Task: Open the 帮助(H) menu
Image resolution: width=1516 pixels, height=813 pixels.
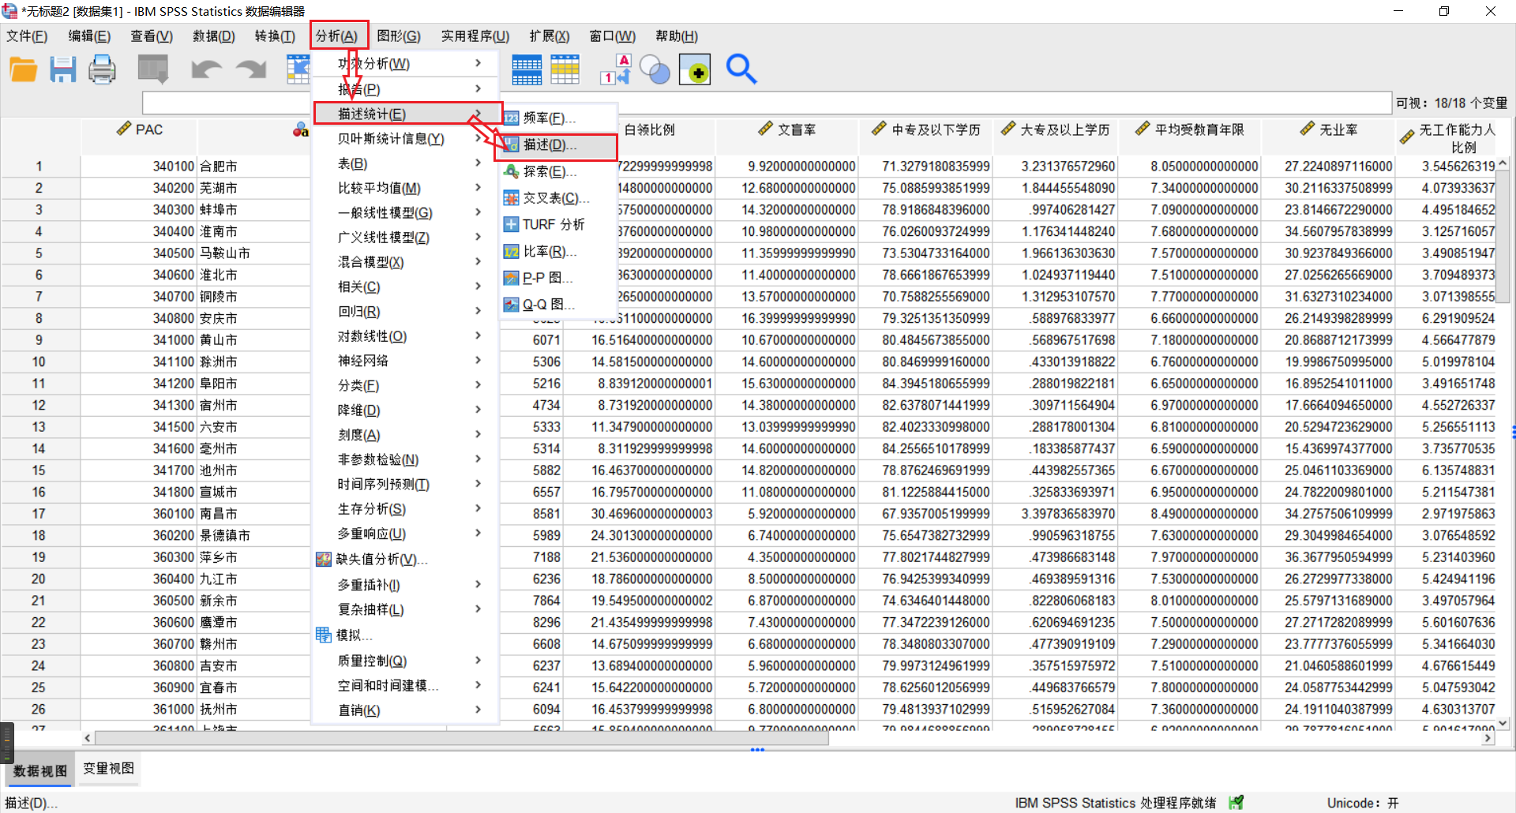Action: coord(677,36)
